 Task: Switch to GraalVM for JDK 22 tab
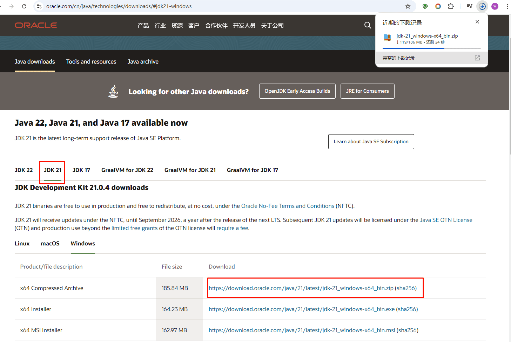(127, 170)
